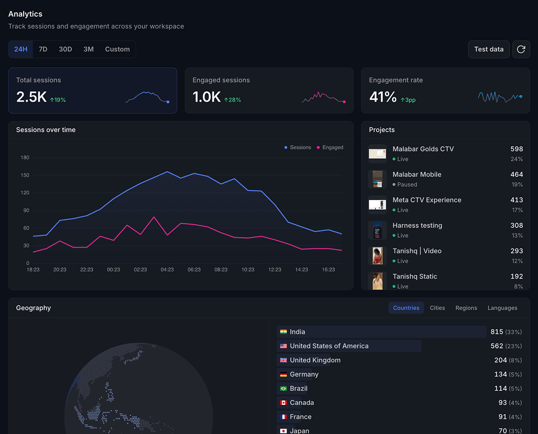Open the Tanishq | Video project thumbnail
Screen dimensions: 538x434
[378, 255]
